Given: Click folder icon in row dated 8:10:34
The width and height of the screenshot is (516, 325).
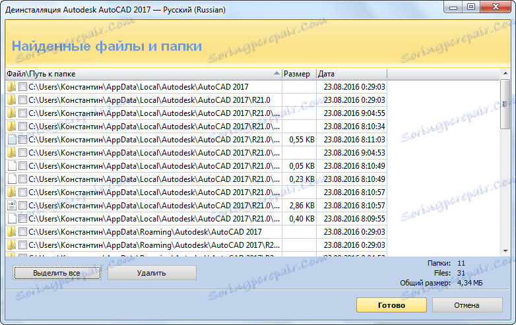Looking at the screenshot, I should click(11, 126).
